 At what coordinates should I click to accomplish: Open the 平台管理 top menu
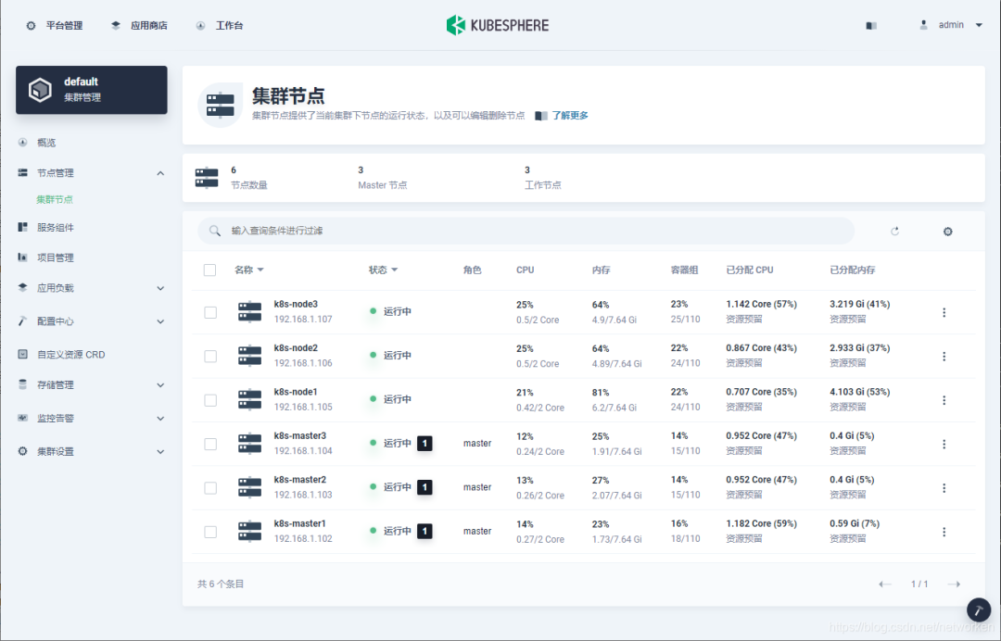55,26
